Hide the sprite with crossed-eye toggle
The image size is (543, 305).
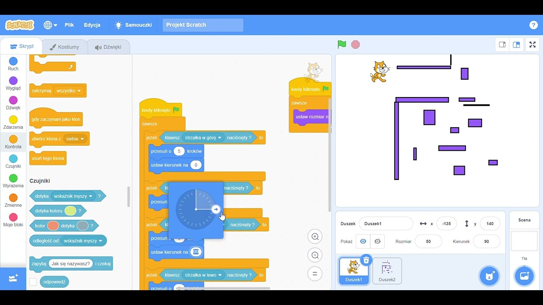click(x=378, y=241)
